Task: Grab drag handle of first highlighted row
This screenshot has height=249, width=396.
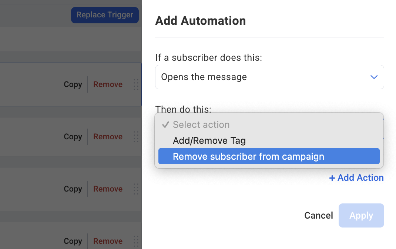Action: pos(136,84)
